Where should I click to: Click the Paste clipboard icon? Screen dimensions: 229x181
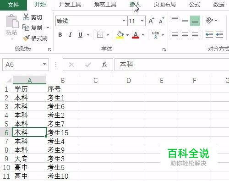[12, 22]
